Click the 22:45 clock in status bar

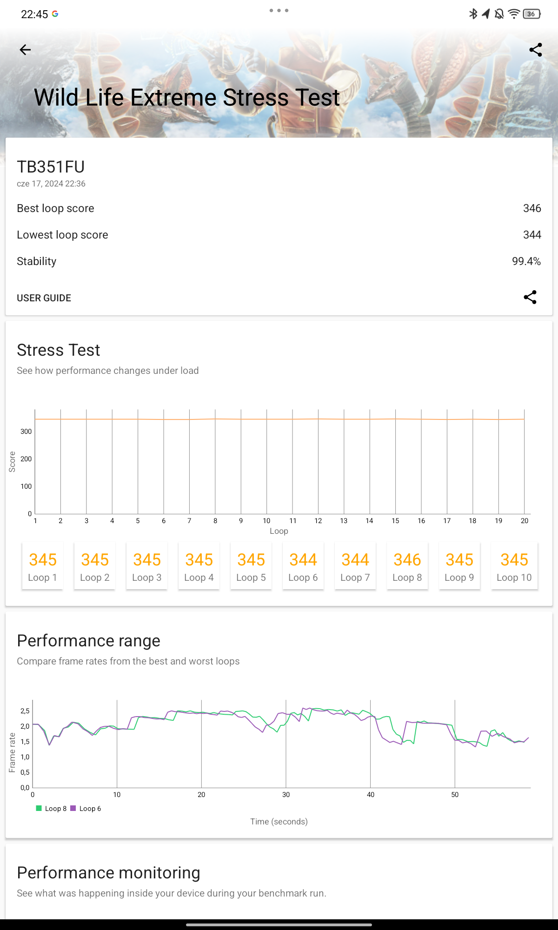pos(34,14)
